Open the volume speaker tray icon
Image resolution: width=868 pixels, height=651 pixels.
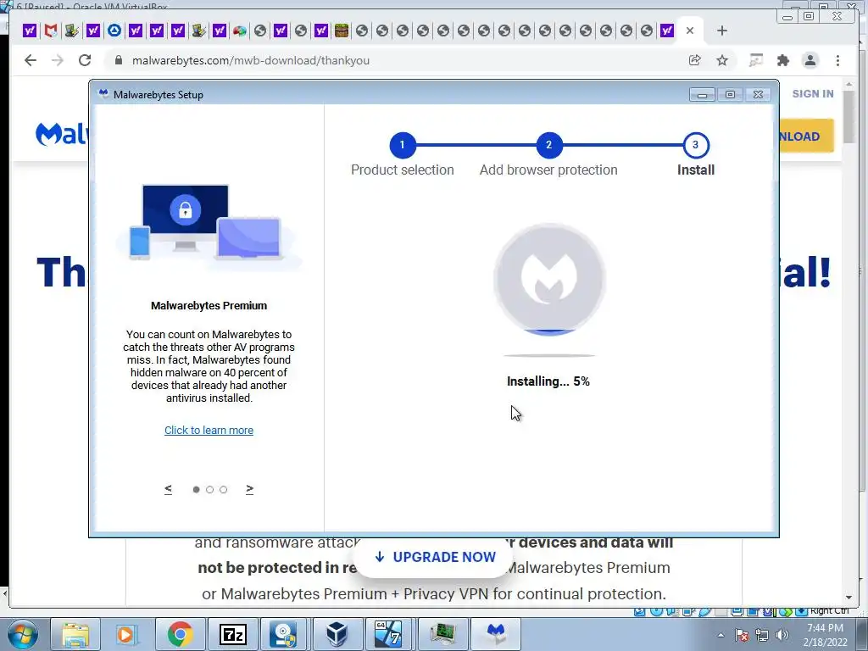point(782,635)
